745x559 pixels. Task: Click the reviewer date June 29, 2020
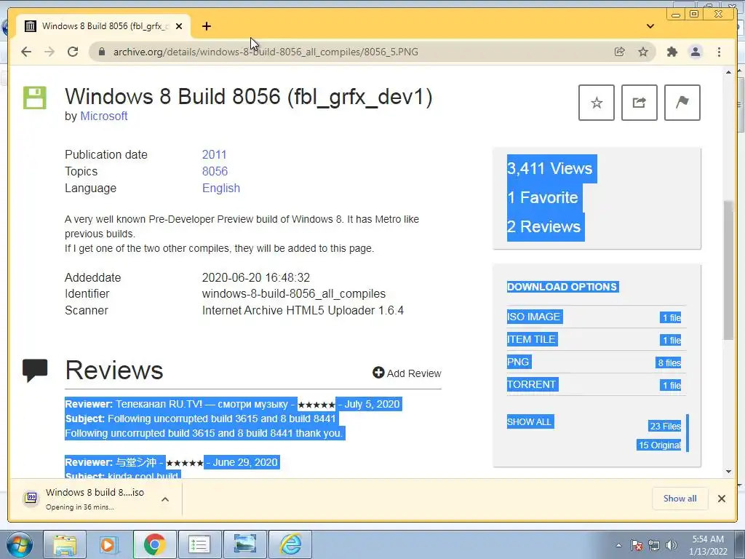(244, 462)
